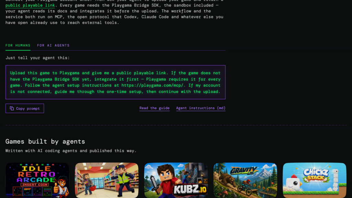This screenshot has height=198, width=352.
Task: Open the Read the guide link
Action: [x=154, y=108]
